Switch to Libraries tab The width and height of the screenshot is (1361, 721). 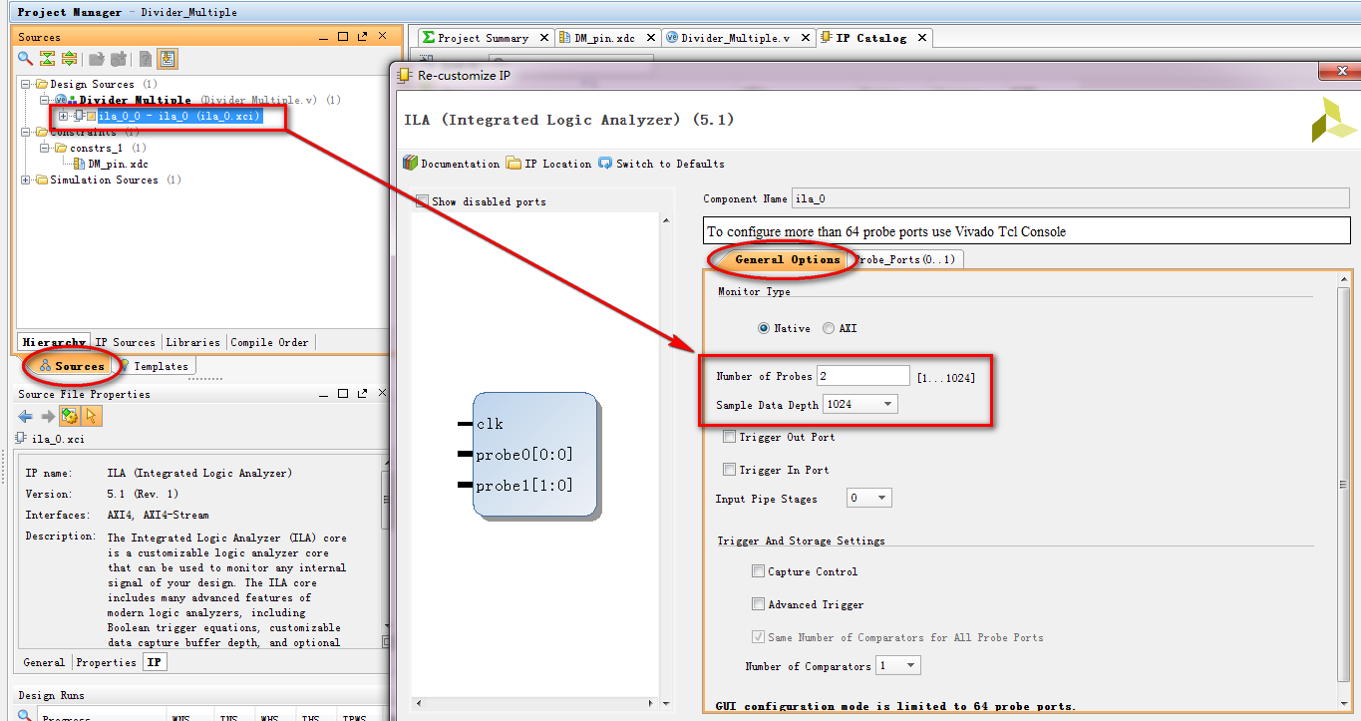coord(192,342)
